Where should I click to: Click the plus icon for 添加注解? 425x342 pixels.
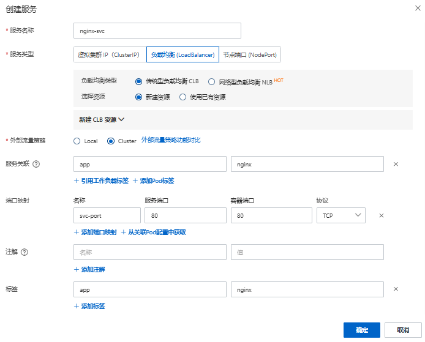[x=77, y=269]
